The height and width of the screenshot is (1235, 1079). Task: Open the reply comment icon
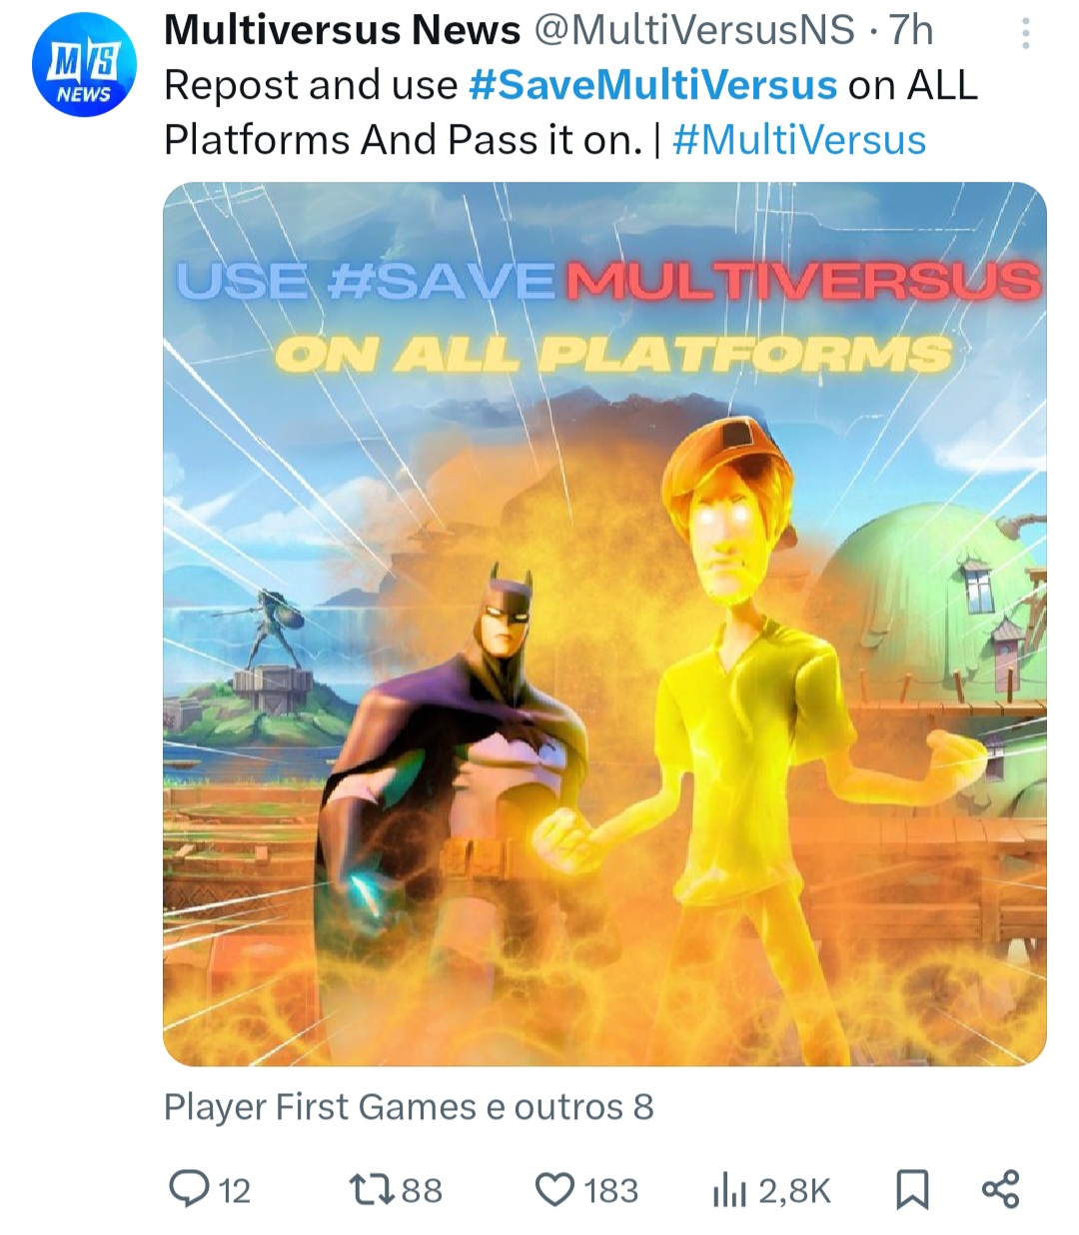point(188,1189)
